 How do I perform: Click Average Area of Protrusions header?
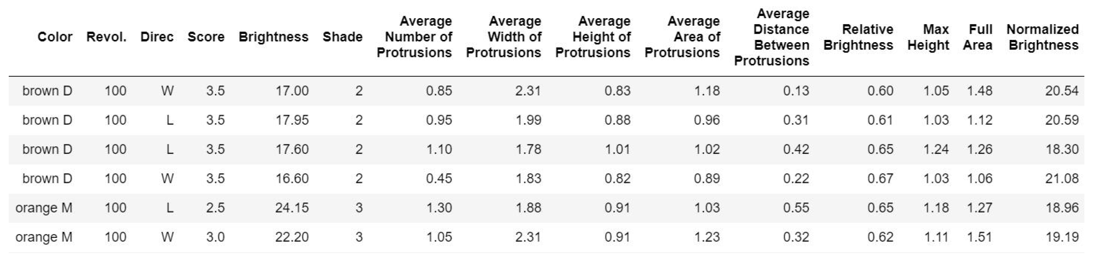682,37
